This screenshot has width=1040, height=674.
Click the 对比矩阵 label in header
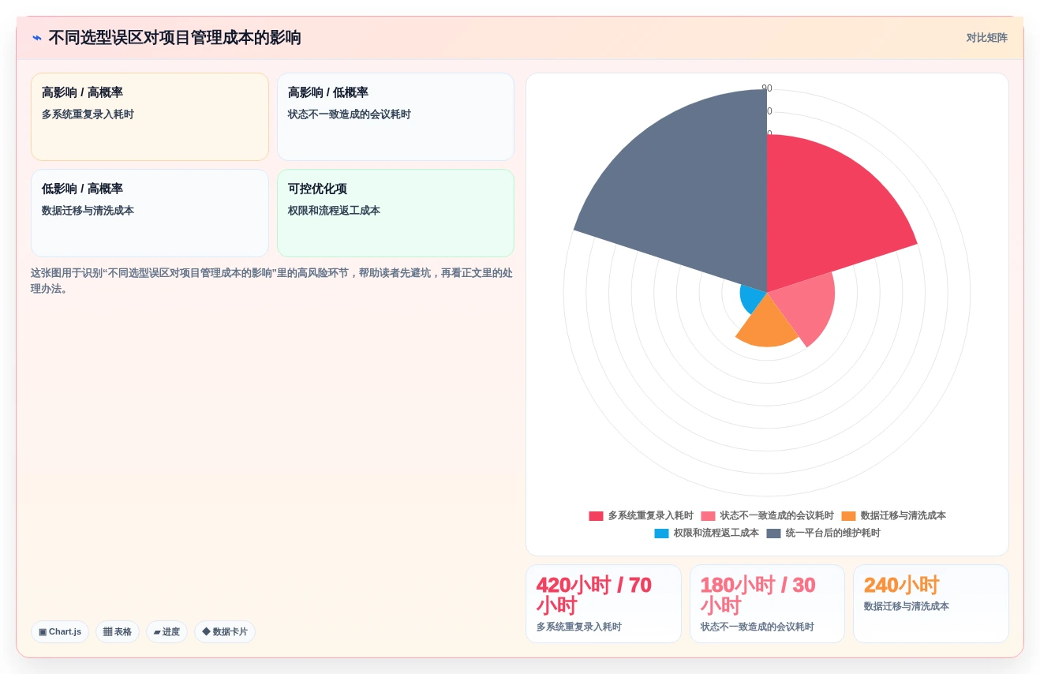[986, 38]
